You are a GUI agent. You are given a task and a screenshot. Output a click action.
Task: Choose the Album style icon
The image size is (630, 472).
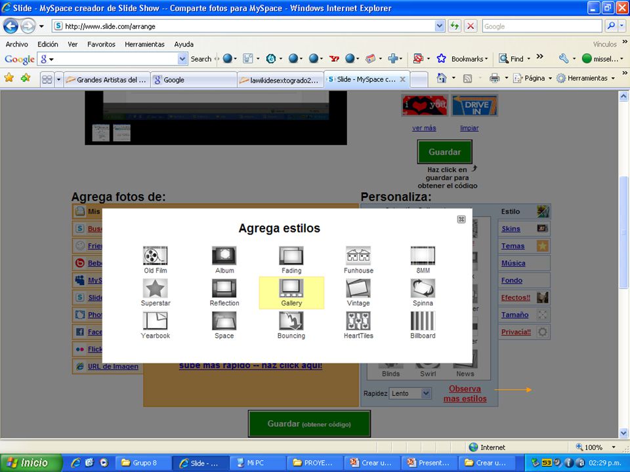pyautogui.click(x=224, y=255)
